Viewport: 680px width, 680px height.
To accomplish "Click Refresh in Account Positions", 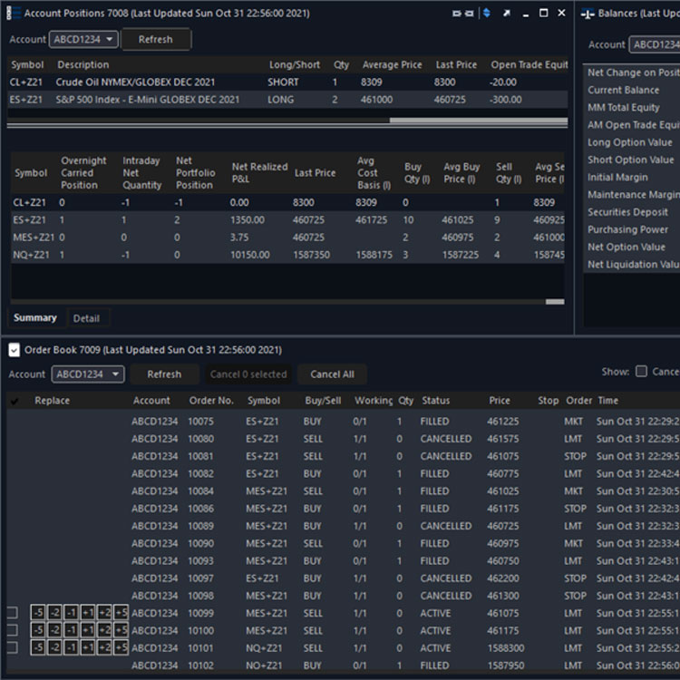I will coord(156,40).
